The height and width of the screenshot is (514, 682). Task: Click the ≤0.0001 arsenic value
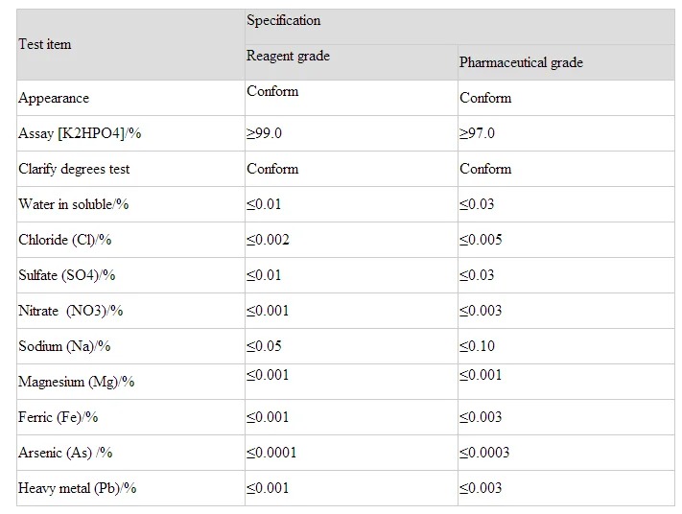[x=271, y=453]
